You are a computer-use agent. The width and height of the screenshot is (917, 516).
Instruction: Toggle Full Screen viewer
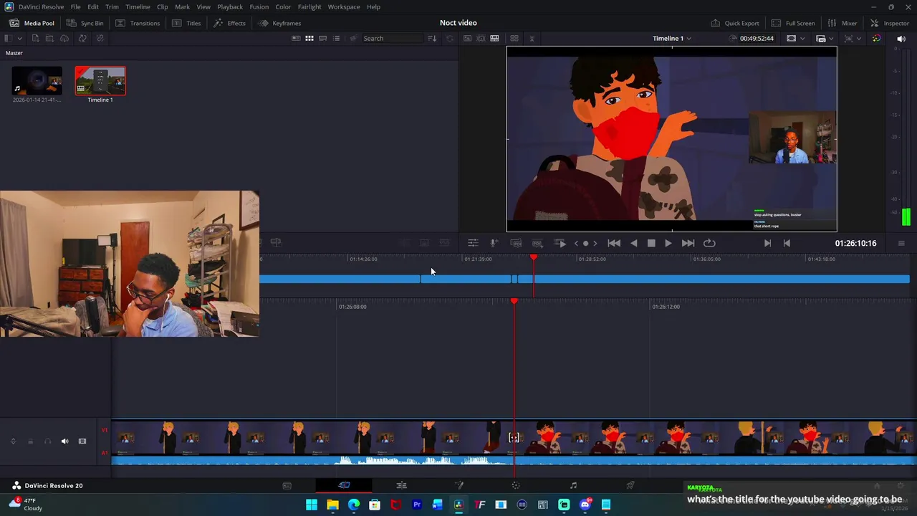pos(793,23)
